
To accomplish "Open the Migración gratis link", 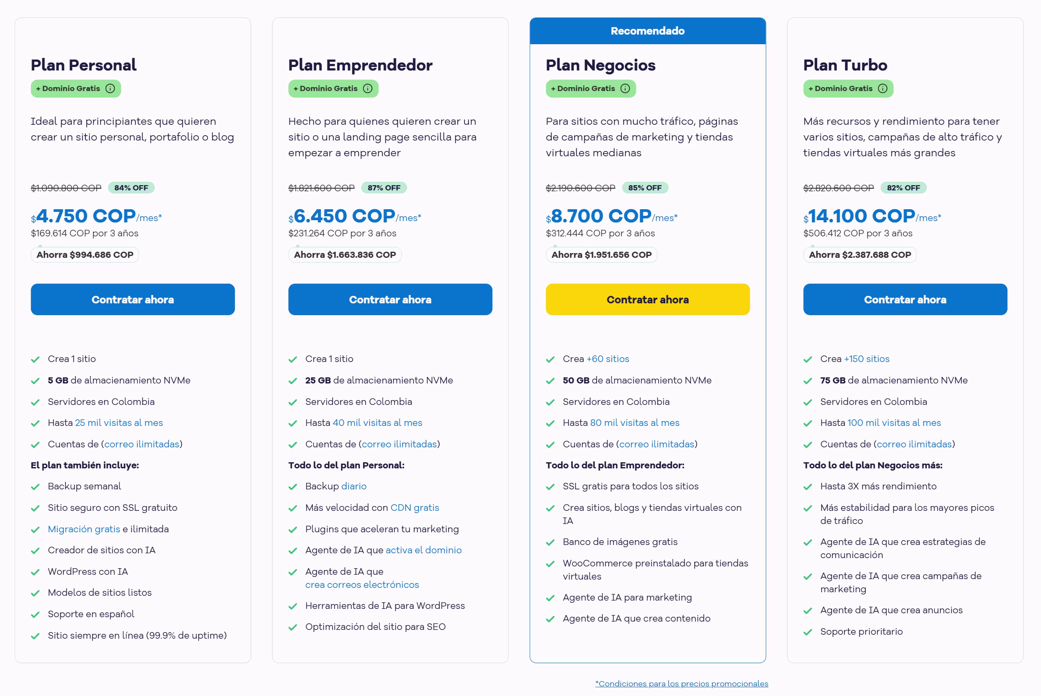I will point(84,529).
